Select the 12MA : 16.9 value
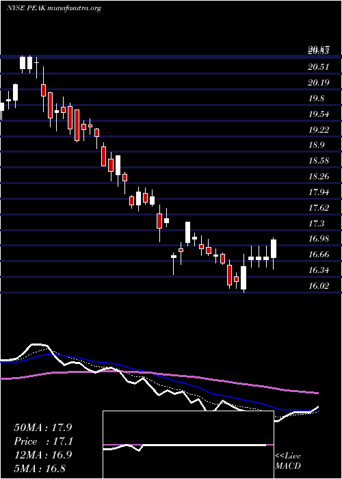Image resolution: width=342 pixels, height=479 pixels. [42, 455]
